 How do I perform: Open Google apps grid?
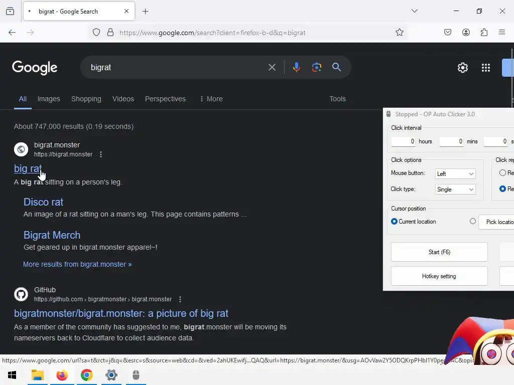point(486,68)
